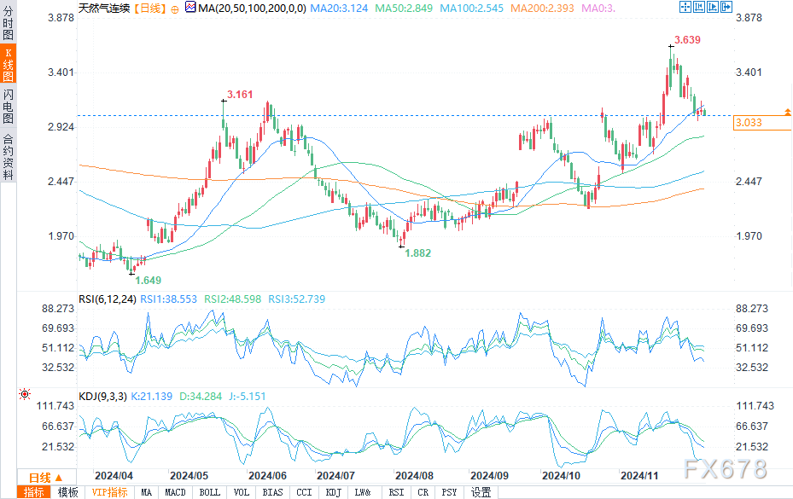Screen dimensions: 793x499
Task: Click the VIP指标 tab
Action: [109, 492]
